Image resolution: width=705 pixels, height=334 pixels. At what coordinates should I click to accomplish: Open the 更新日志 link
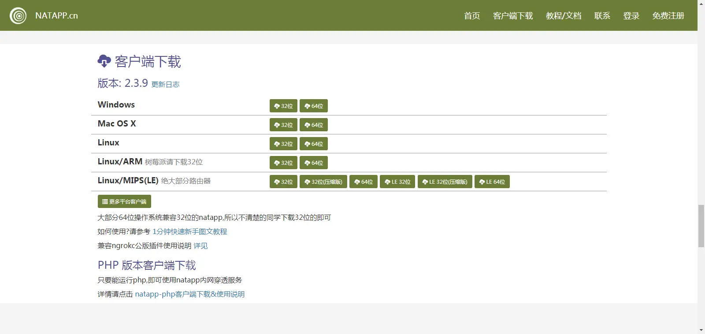pyautogui.click(x=165, y=84)
